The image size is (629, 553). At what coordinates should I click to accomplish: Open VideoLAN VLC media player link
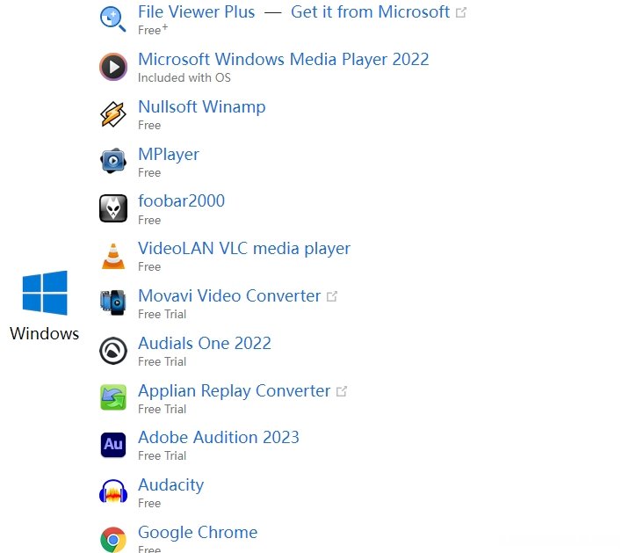(244, 249)
